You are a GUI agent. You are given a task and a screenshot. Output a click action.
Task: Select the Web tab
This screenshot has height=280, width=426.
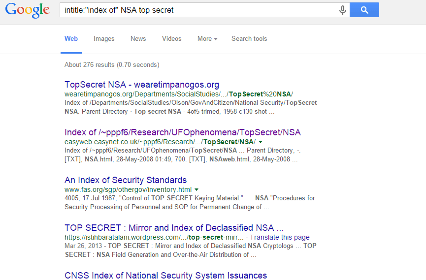(x=71, y=38)
